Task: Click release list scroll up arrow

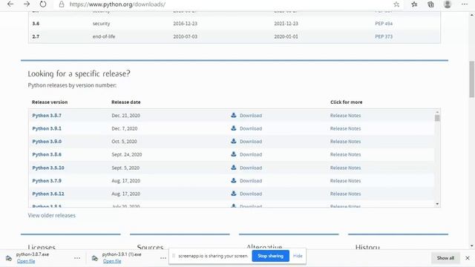Action: [437, 112]
